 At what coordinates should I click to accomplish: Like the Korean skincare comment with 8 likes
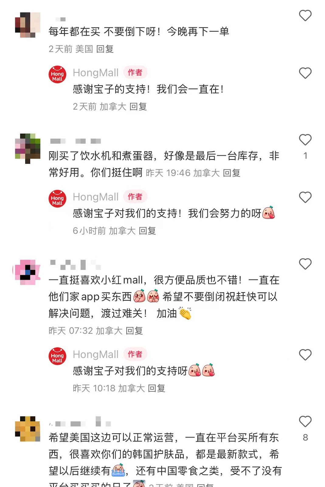click(305, 422)
